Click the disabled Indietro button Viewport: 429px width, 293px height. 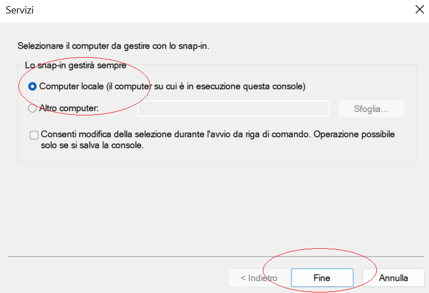click(259, 278)
